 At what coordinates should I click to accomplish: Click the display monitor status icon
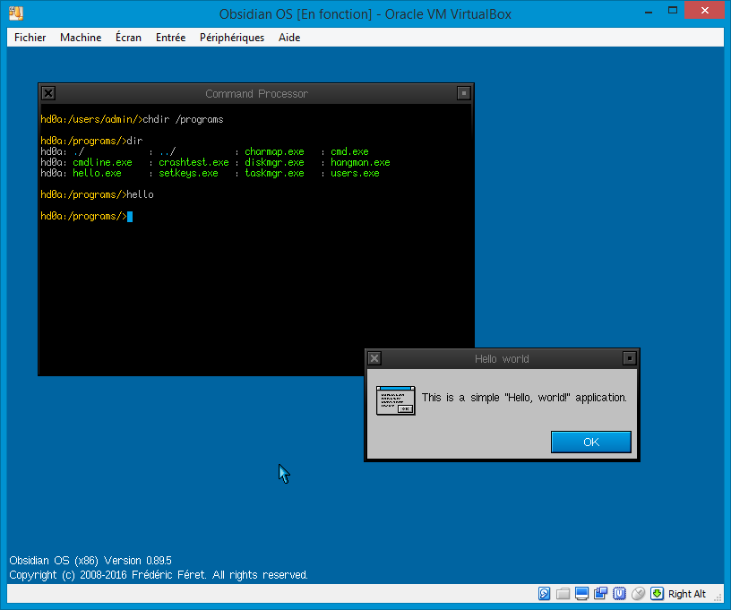pyautogui.click(x=581, y=593)
